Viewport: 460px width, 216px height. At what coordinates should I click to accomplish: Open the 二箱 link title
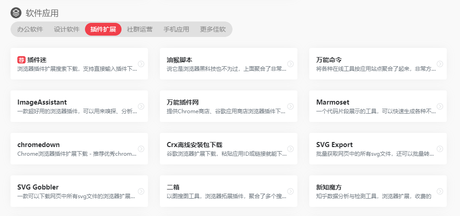point(173,187)
